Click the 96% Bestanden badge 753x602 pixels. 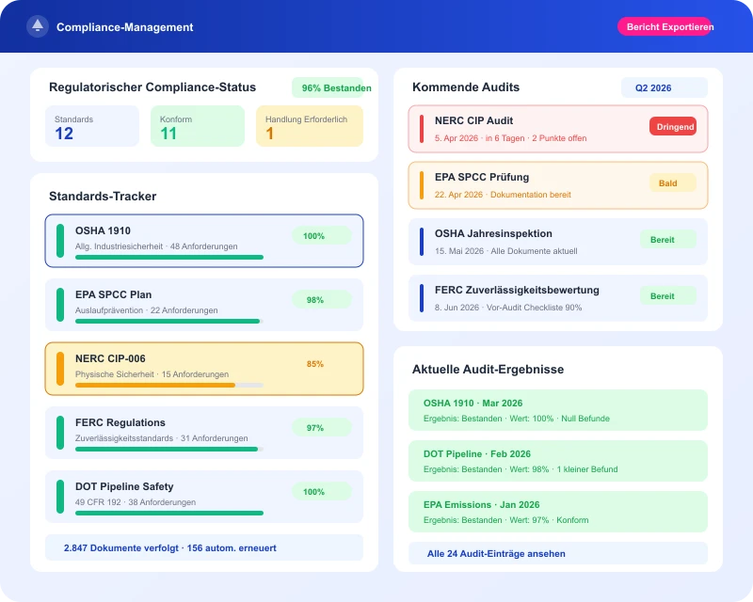331,87
